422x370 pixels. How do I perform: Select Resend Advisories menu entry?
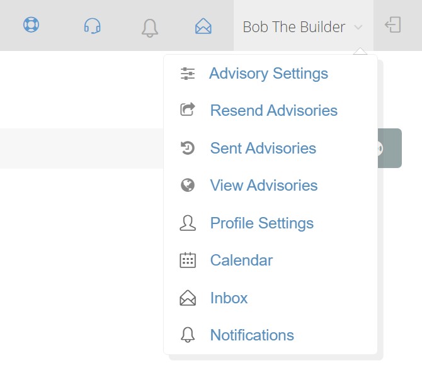pos(274,111)
